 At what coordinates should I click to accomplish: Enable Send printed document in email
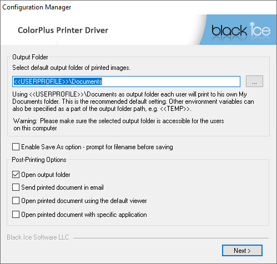tap(16, 187)
